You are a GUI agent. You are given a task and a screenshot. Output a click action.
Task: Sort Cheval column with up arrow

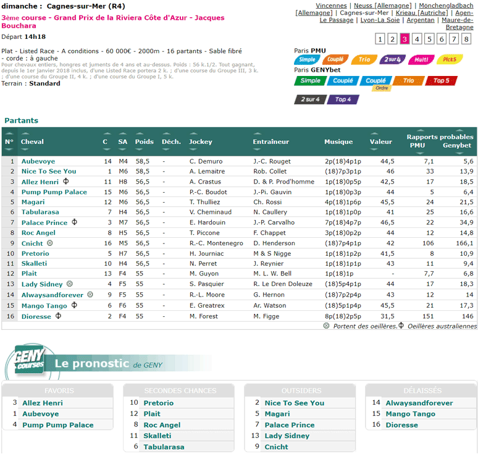(25, 134)
